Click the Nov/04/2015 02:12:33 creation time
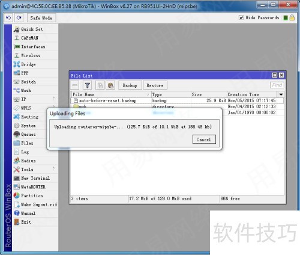 click(251, 106)
